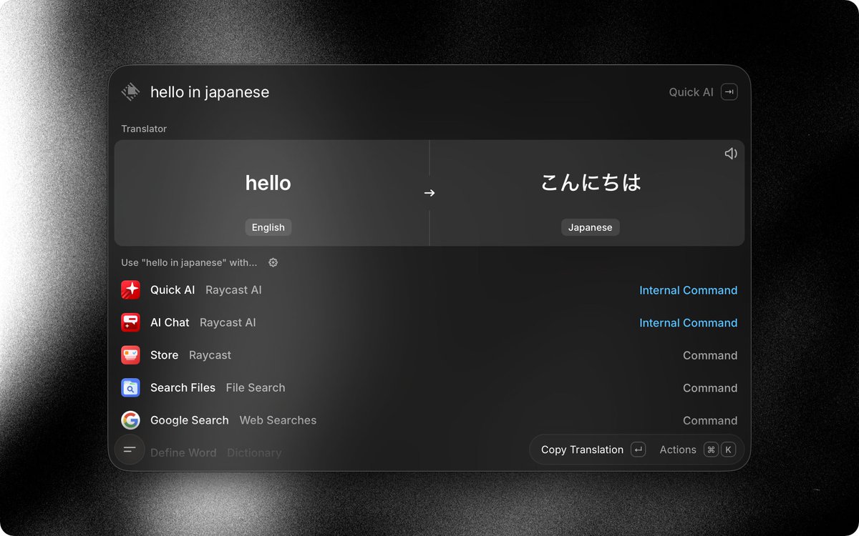Click 'File Search' subtitle text
This screenshot has height=536, width=859.
[256, 388]
